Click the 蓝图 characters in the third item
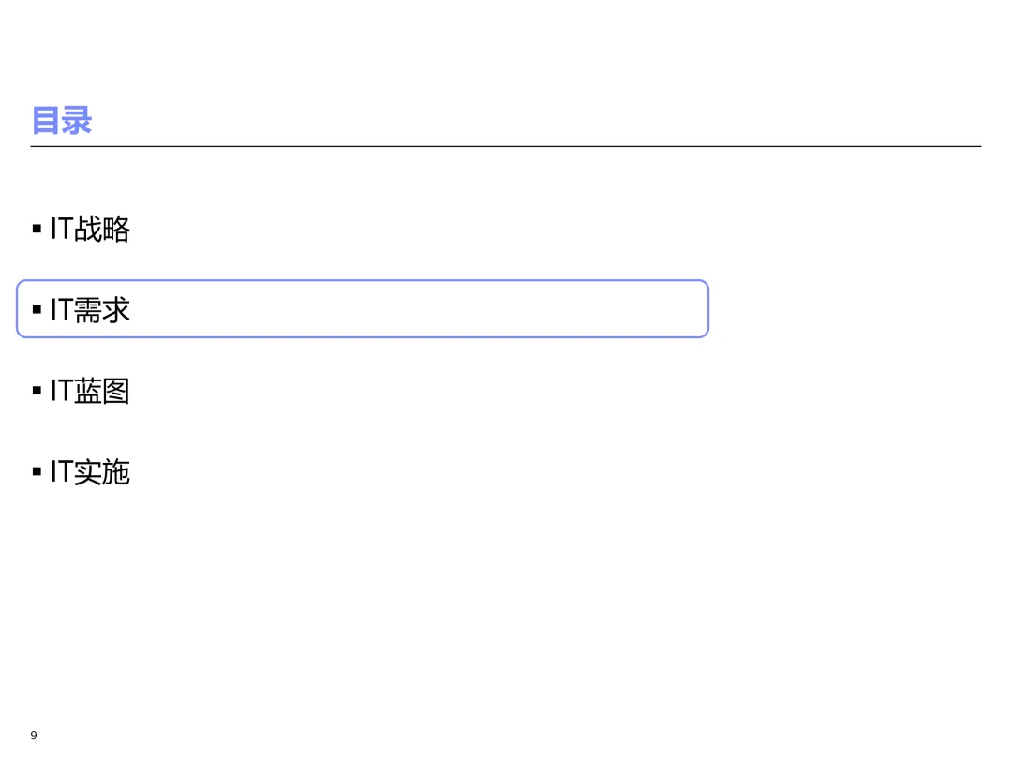This screenshot has width=1012, height=759. pyautogui.click(x=102, y=391)
